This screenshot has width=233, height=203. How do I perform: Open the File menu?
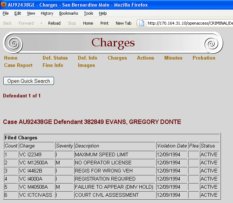[6, 13]
